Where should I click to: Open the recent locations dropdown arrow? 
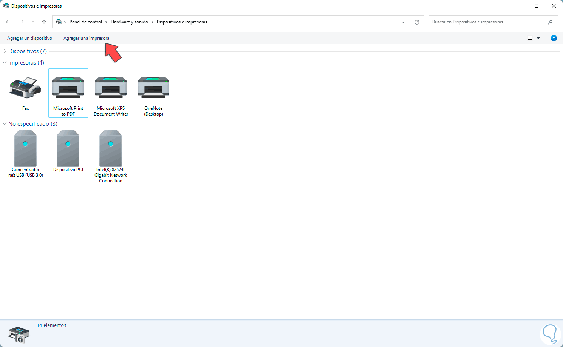pos(33,22)
